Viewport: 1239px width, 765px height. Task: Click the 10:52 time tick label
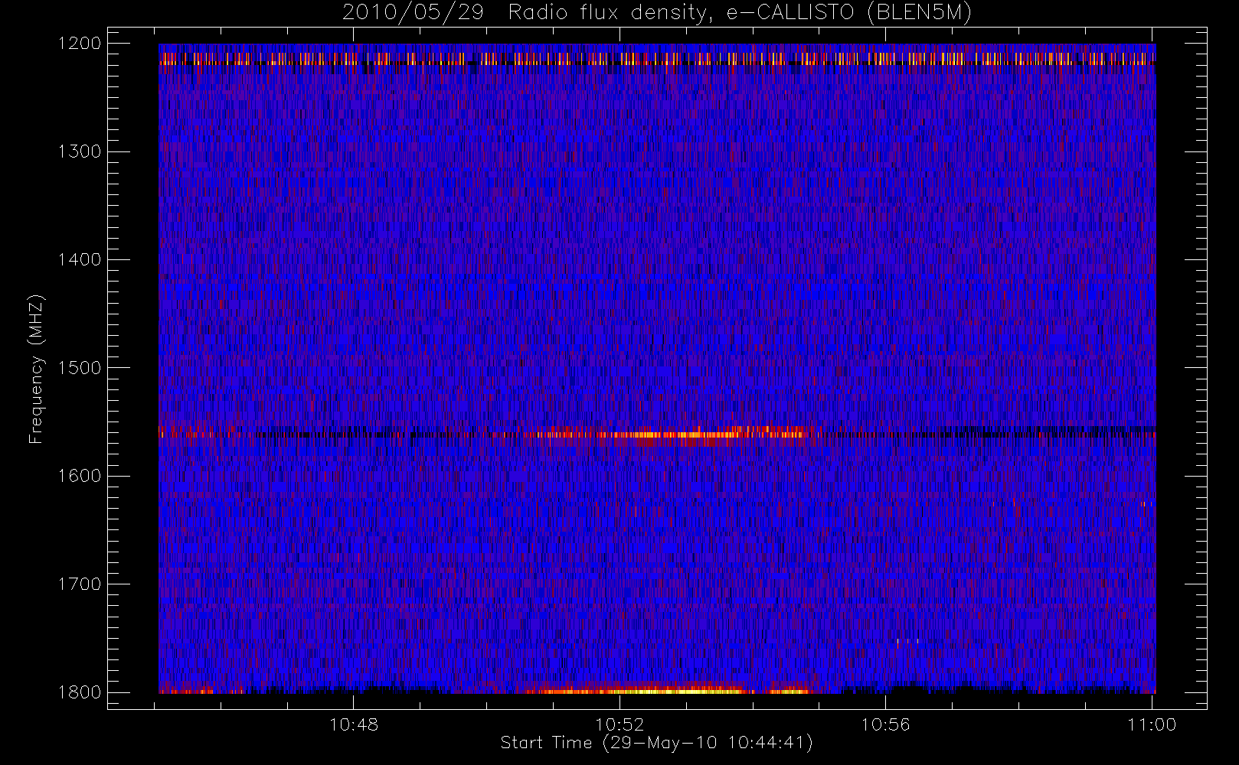619,724
